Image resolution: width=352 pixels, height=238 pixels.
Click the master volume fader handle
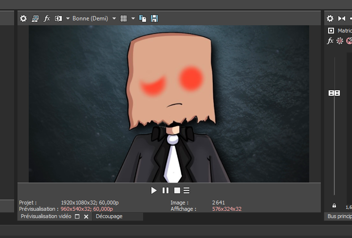point(334,93)
